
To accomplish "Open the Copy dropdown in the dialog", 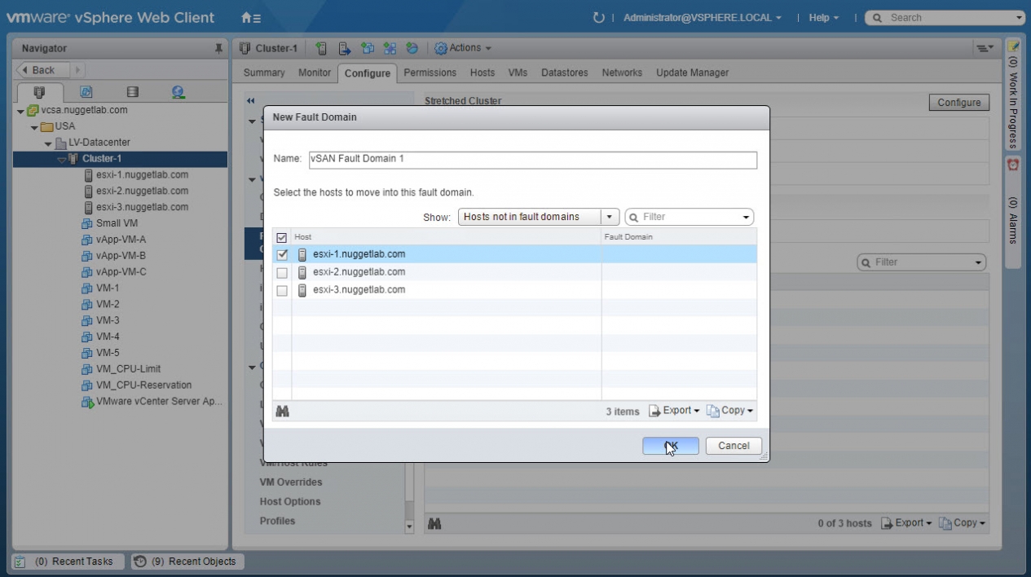I will click(730, 411).
